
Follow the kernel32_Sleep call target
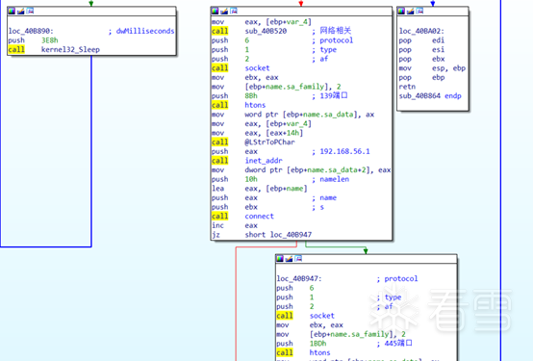(70, 49)
